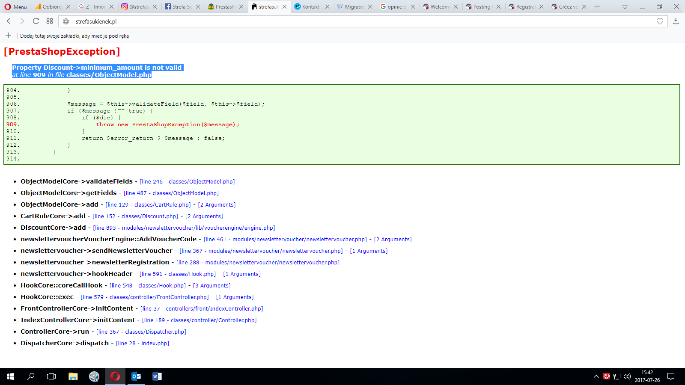Open the line 189 Controller.php link
This screenshot has width=685, height=385.
pyautogui.click(x=200, y=320)
